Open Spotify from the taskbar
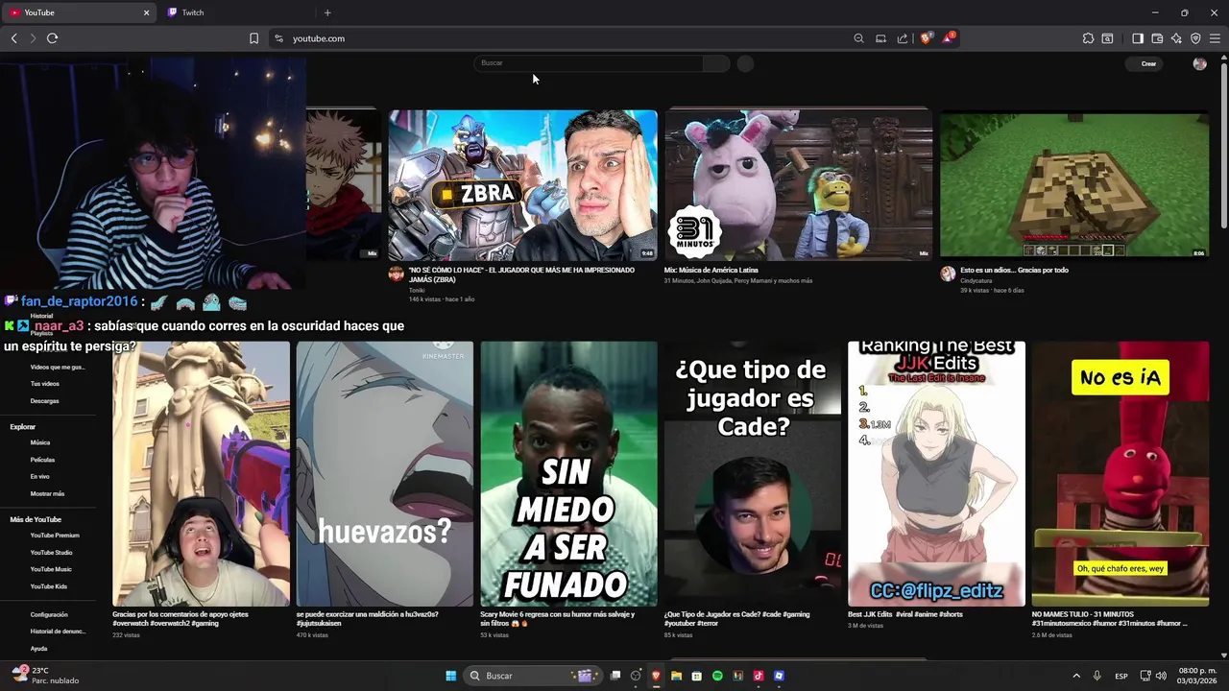The width and height of the screenshot is (1229, 691). (x=717, y=676)
